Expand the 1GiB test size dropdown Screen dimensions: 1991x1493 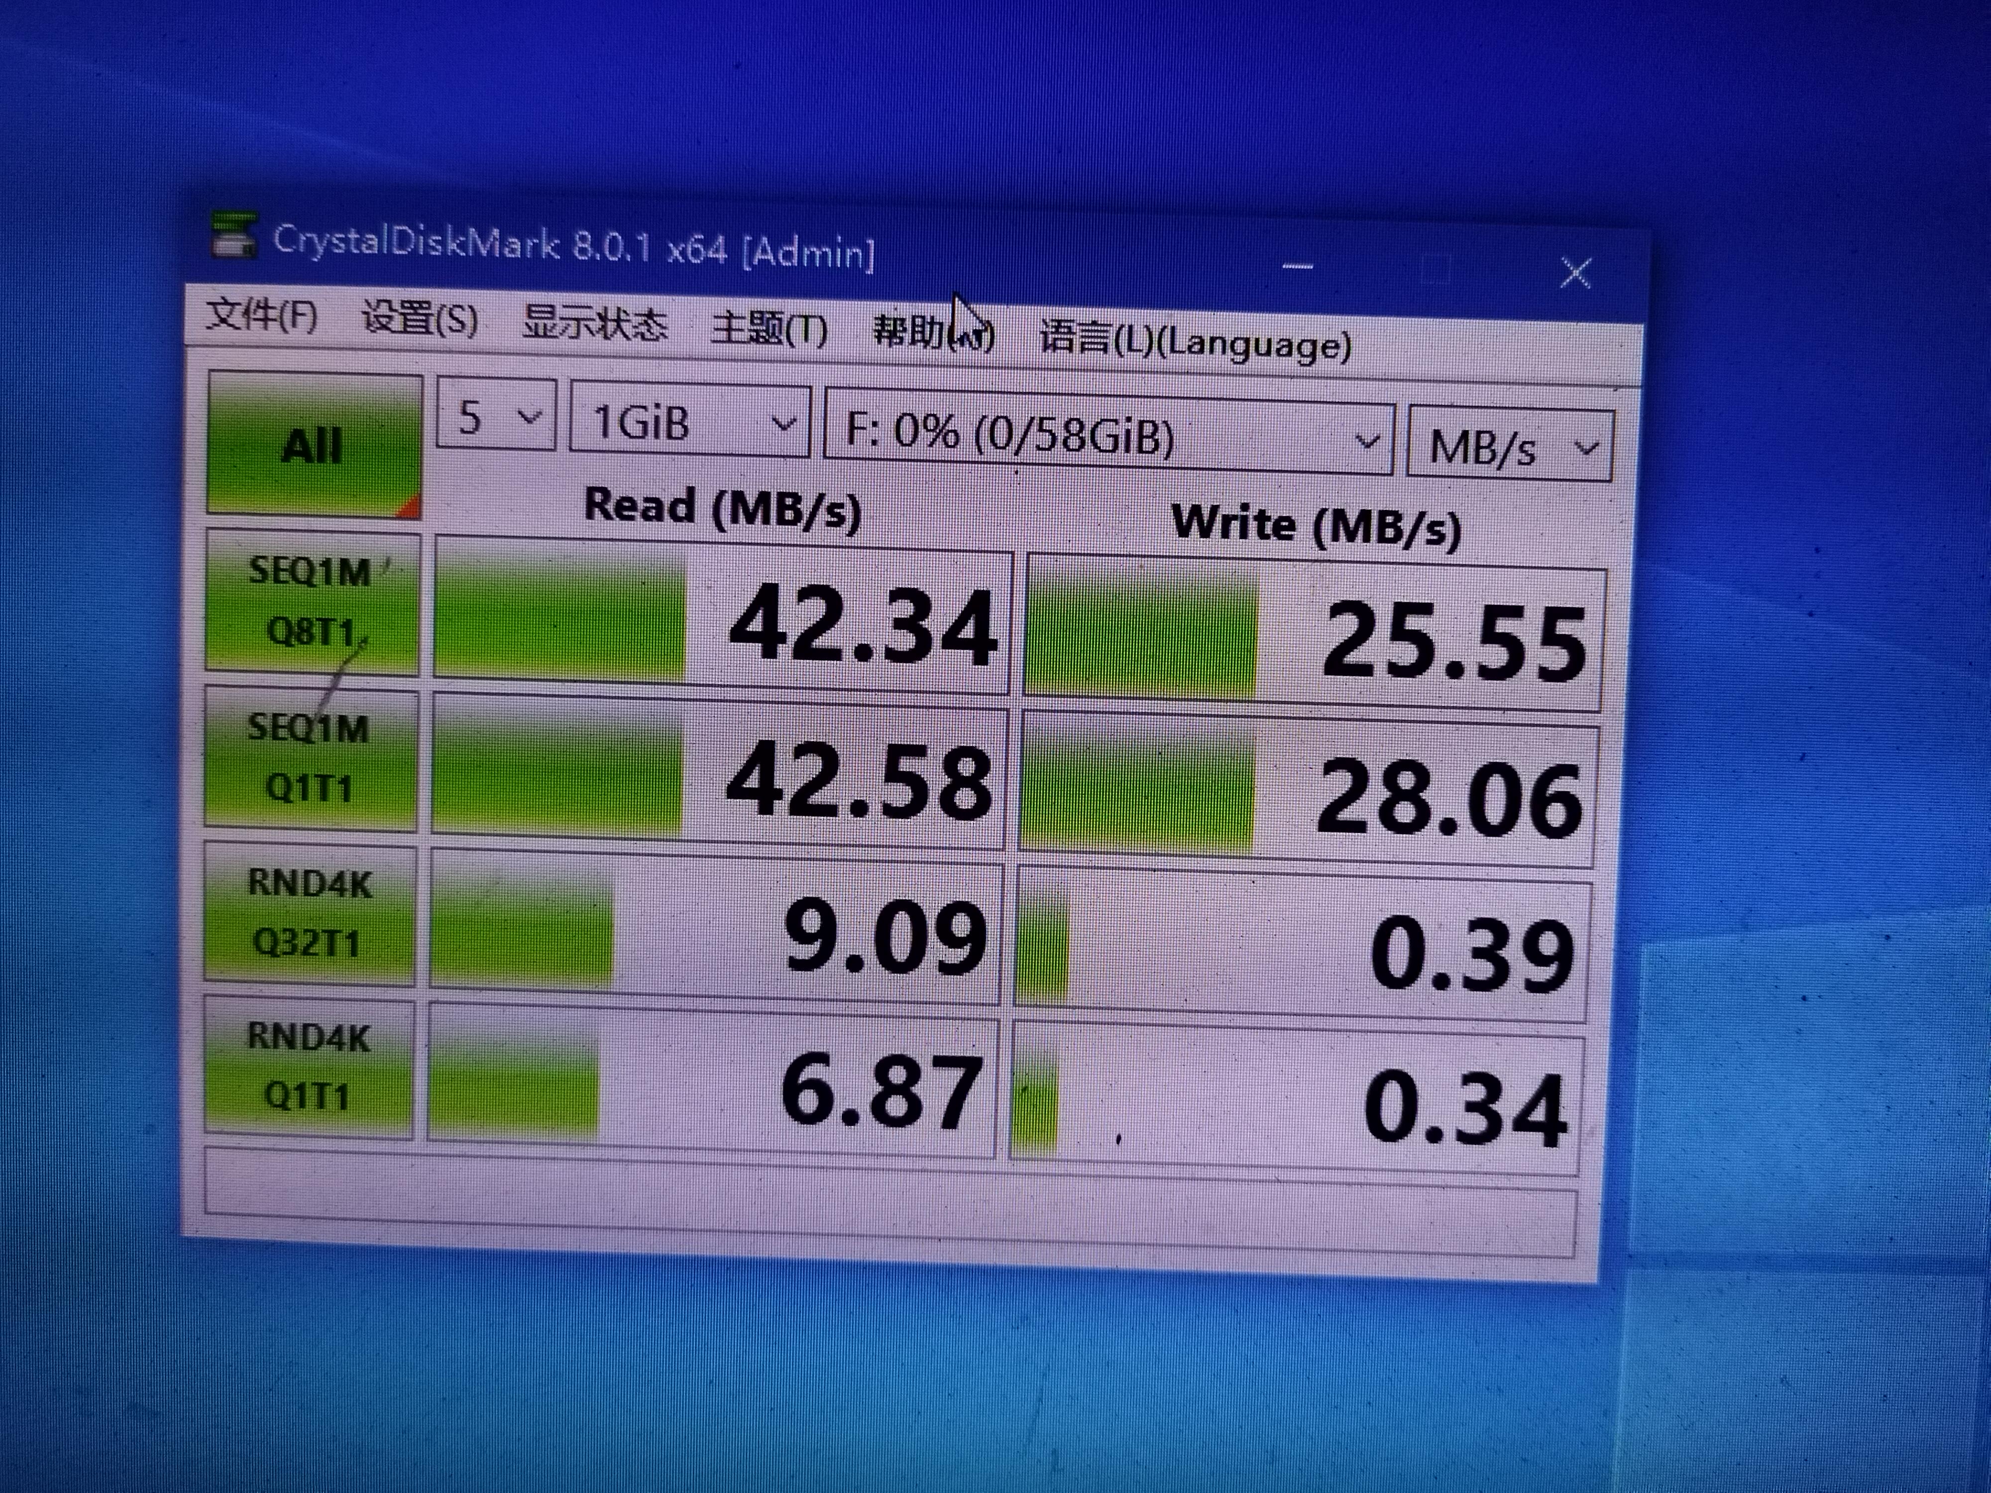coord(690,422)
